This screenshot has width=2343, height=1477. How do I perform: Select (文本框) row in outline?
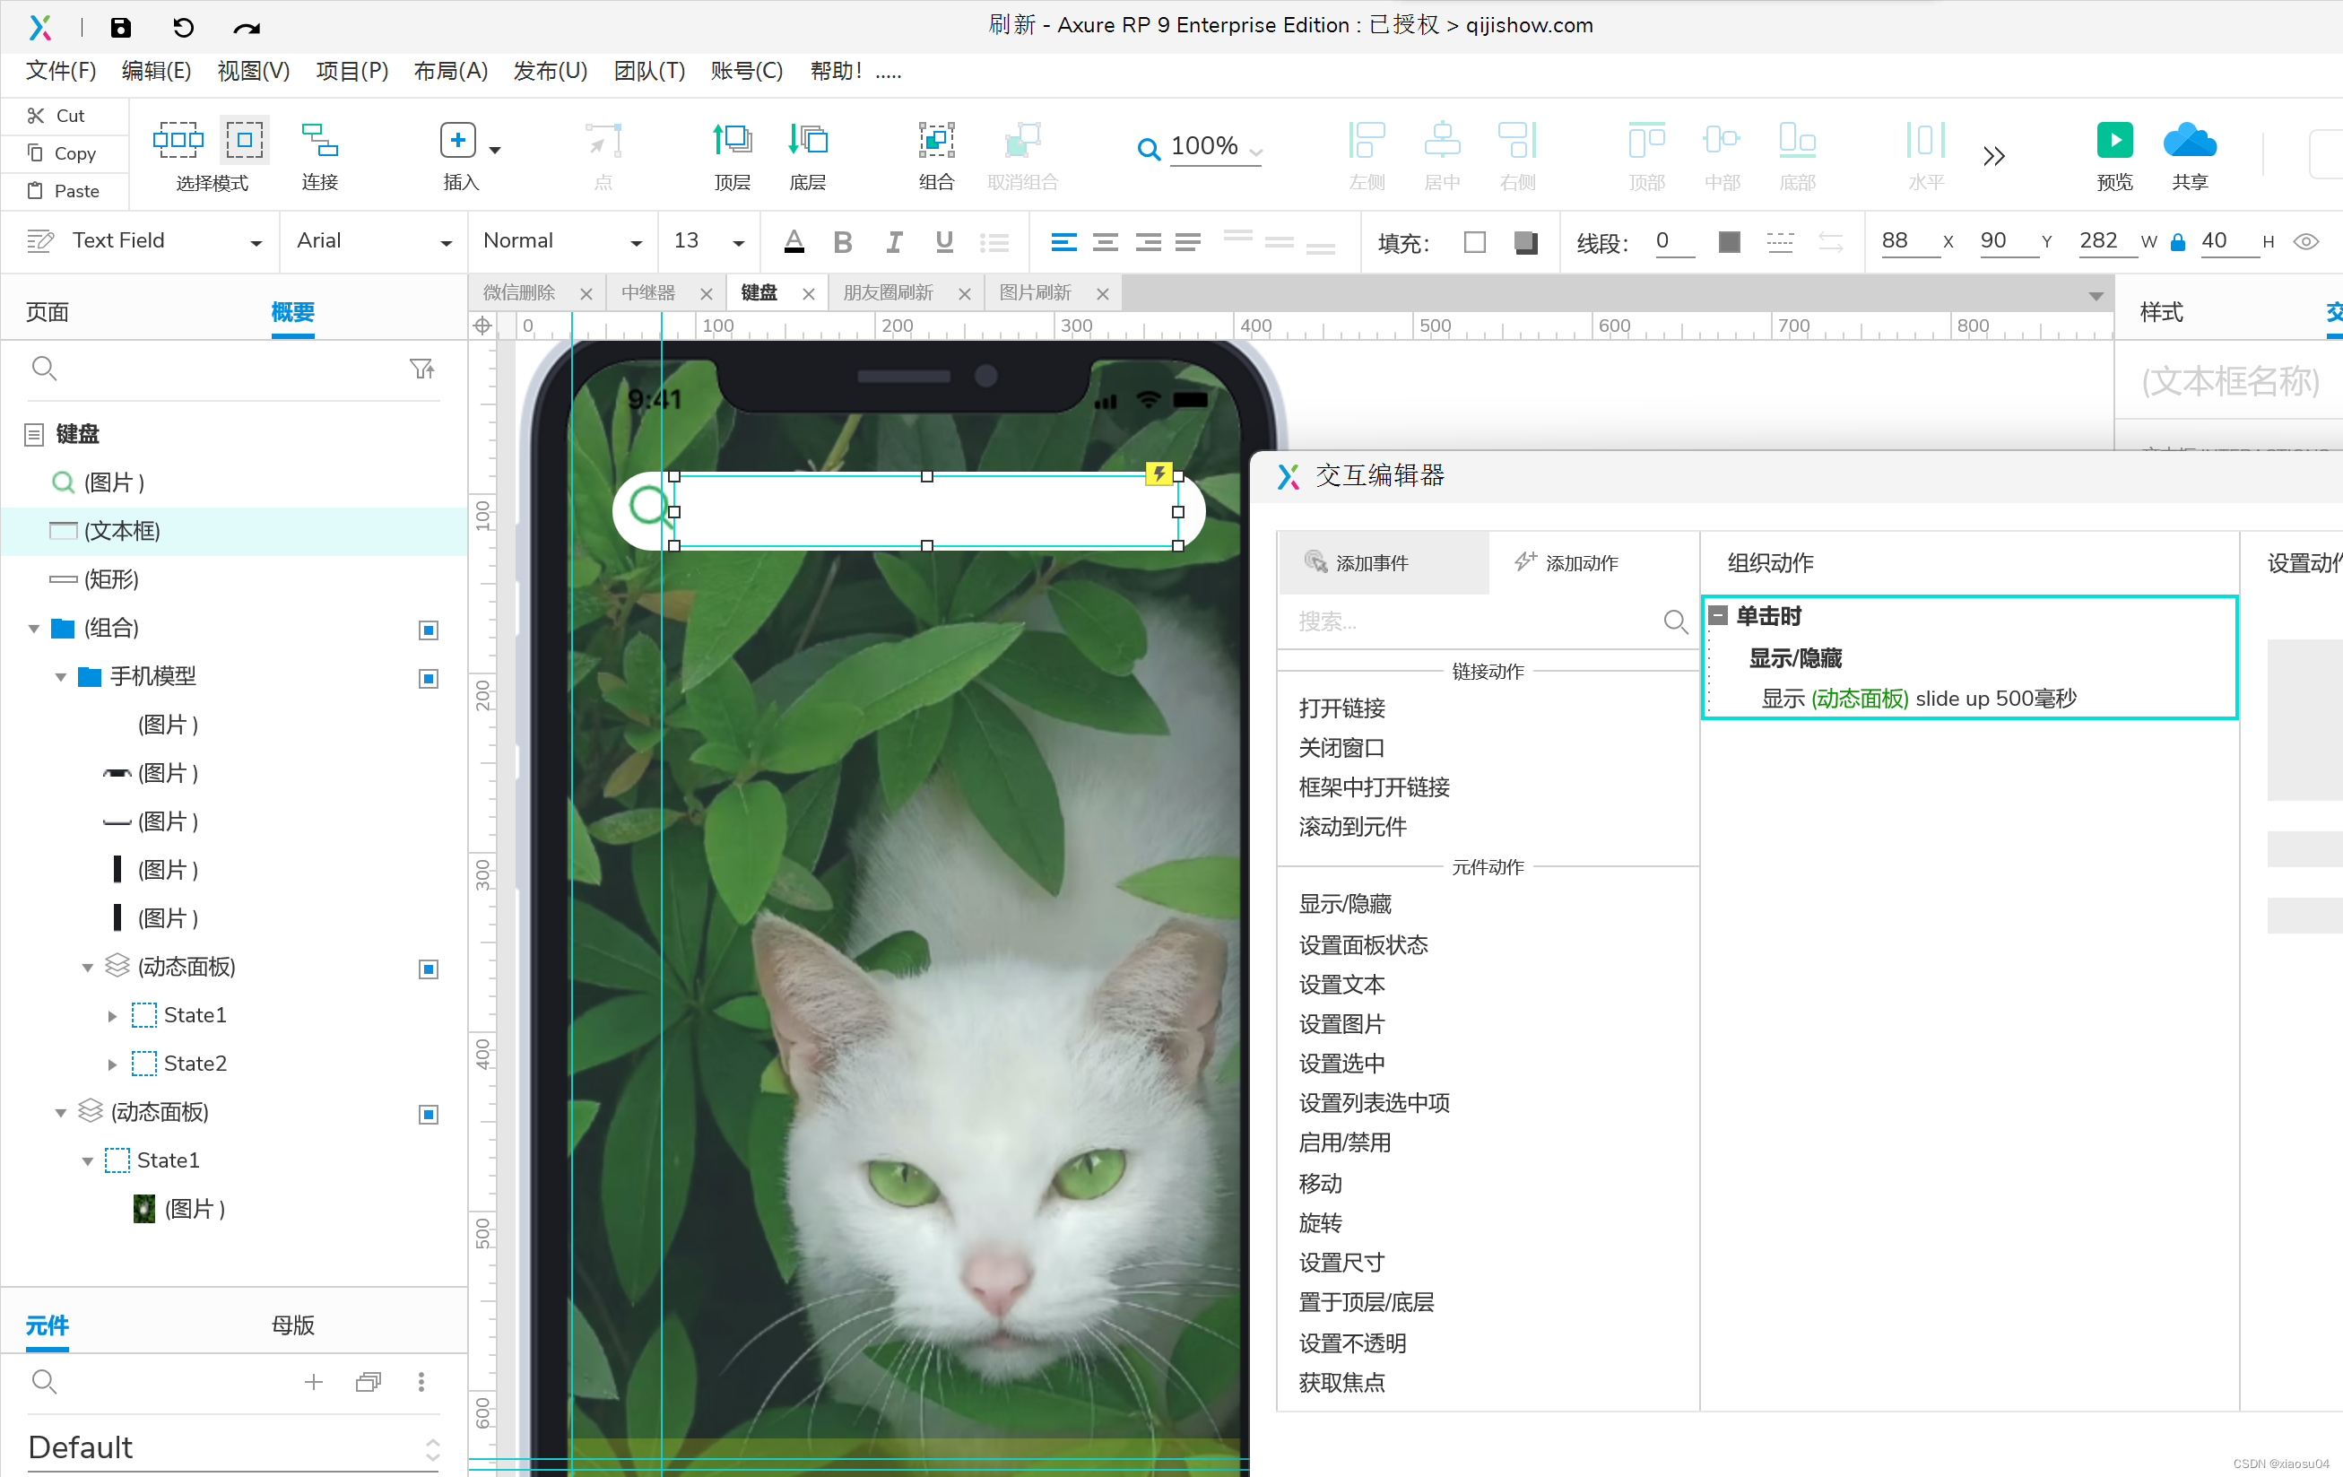click(233, 531)
